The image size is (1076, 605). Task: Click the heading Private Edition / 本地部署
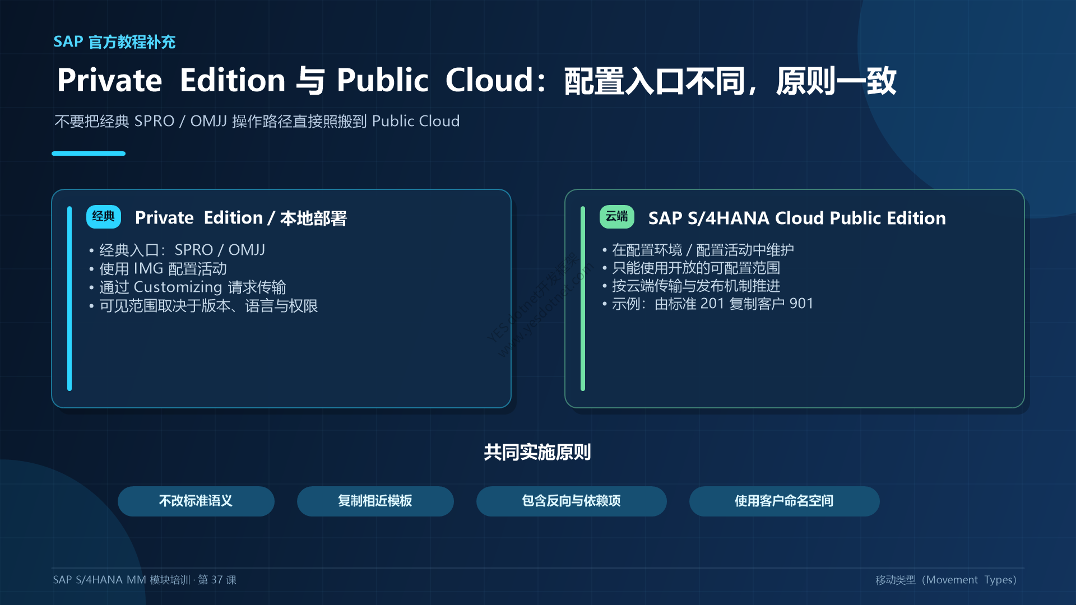(x=241, y=218)
